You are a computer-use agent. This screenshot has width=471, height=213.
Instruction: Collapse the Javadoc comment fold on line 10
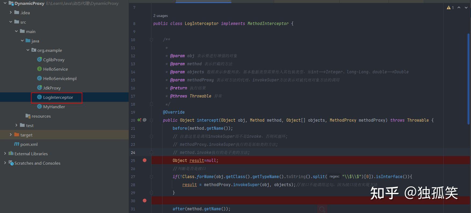coord(151,40)
